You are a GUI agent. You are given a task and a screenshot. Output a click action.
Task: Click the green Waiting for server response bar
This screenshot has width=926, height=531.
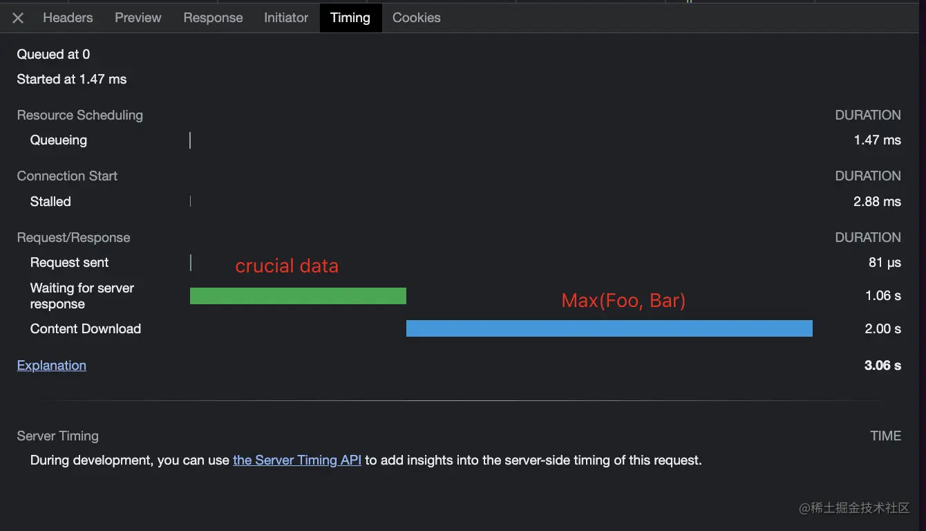point(298,296)
